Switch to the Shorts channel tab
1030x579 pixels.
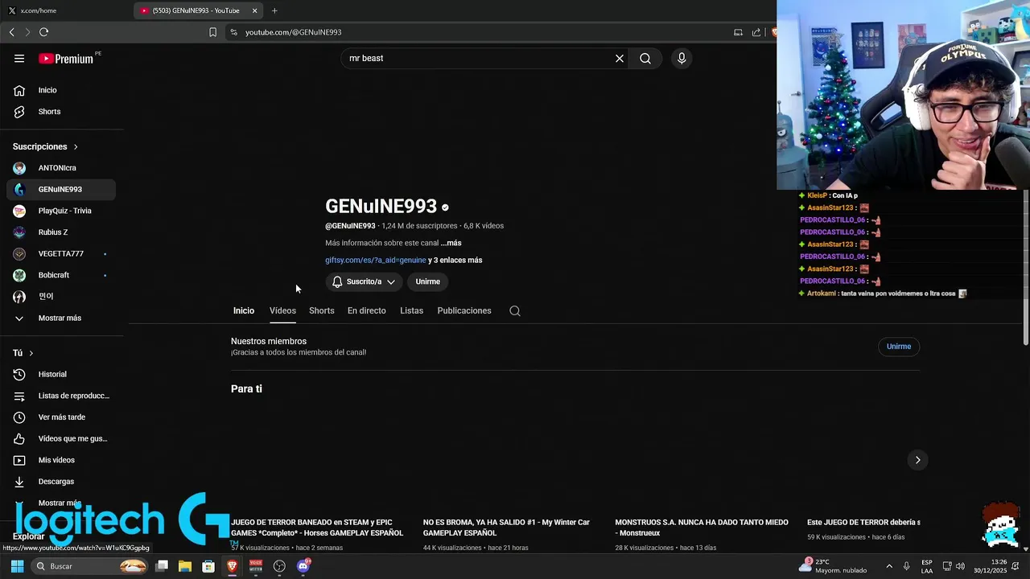click(322, 311)
